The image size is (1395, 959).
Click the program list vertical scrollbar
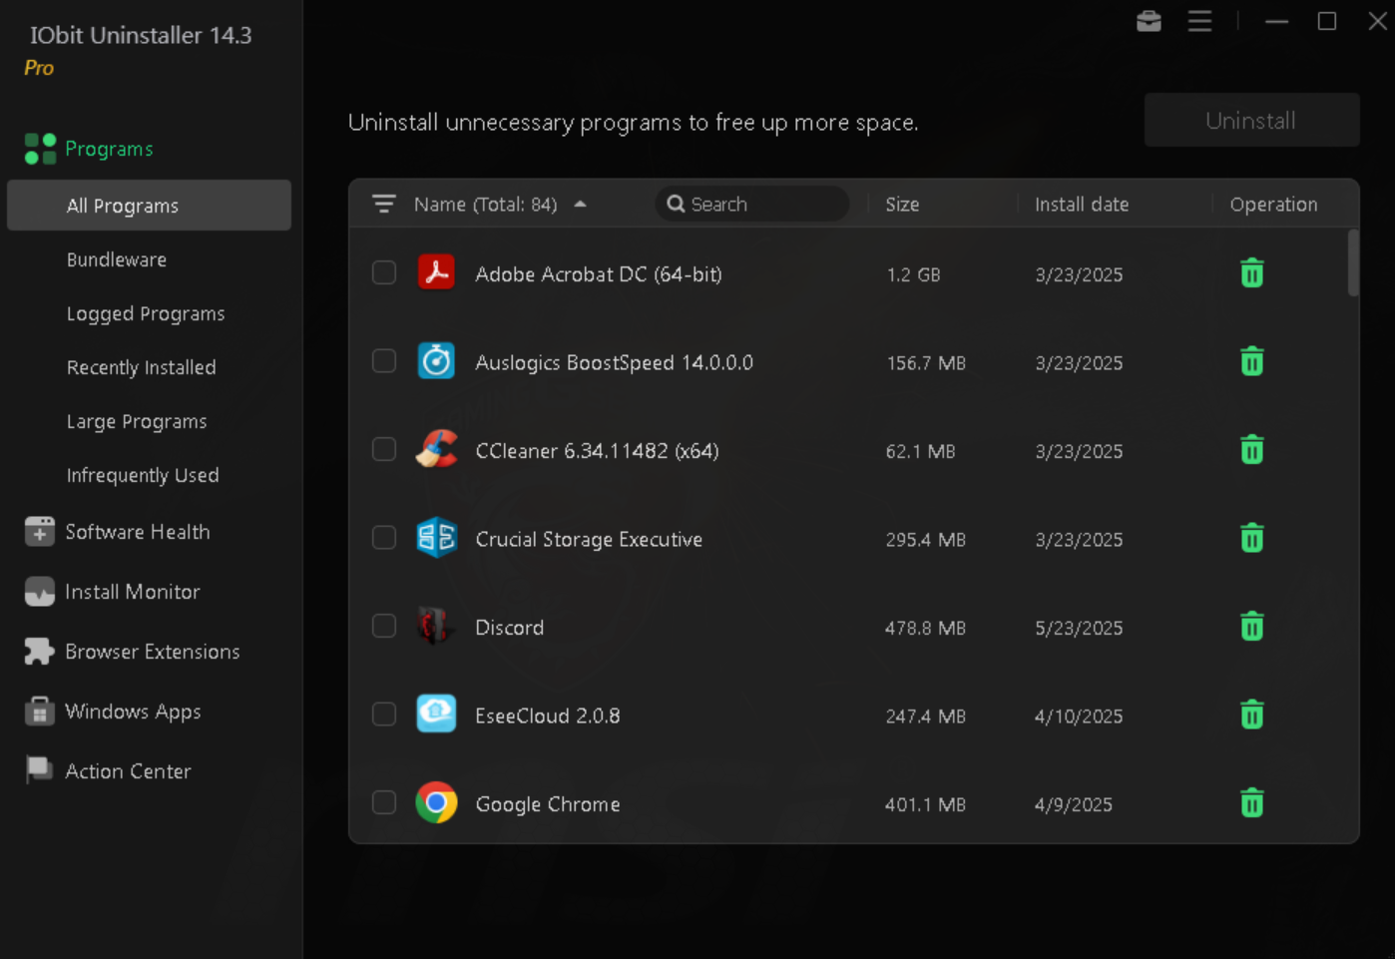(1353, 263)
